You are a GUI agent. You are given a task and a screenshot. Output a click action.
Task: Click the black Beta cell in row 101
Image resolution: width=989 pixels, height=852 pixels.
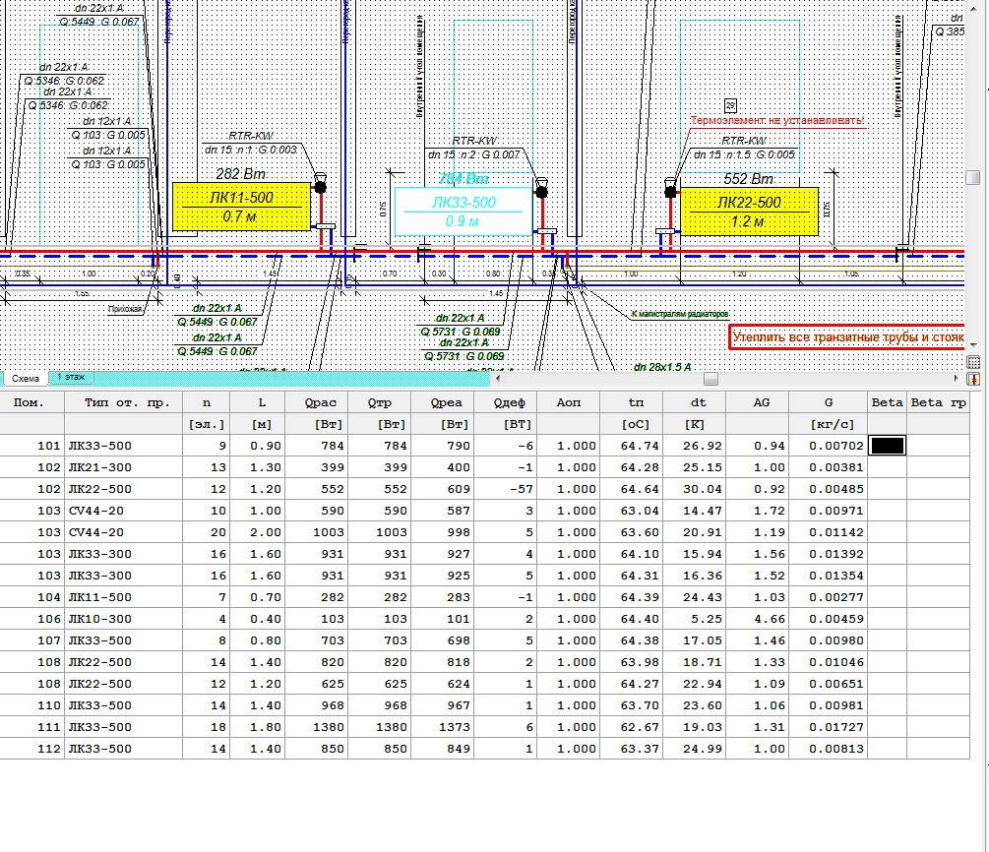887,446
